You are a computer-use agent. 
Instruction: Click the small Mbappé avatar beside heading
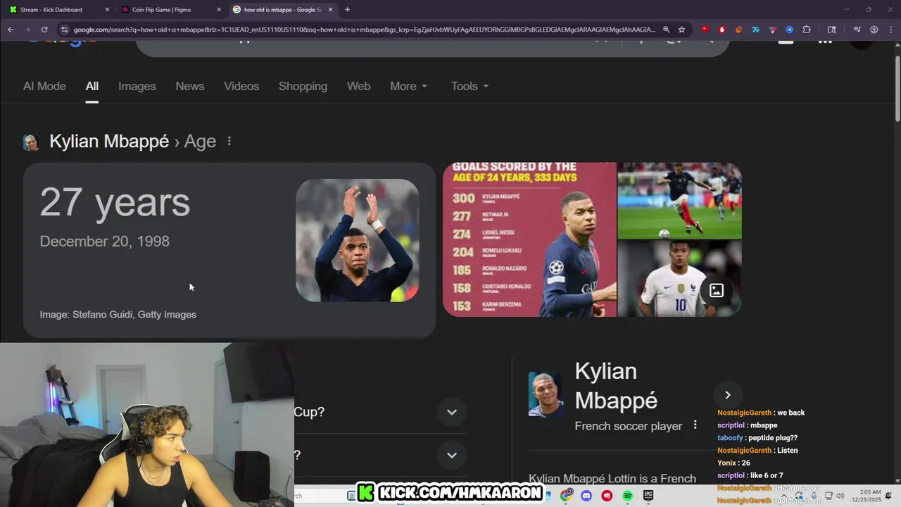pyautogui.click(x=31, y=142)
